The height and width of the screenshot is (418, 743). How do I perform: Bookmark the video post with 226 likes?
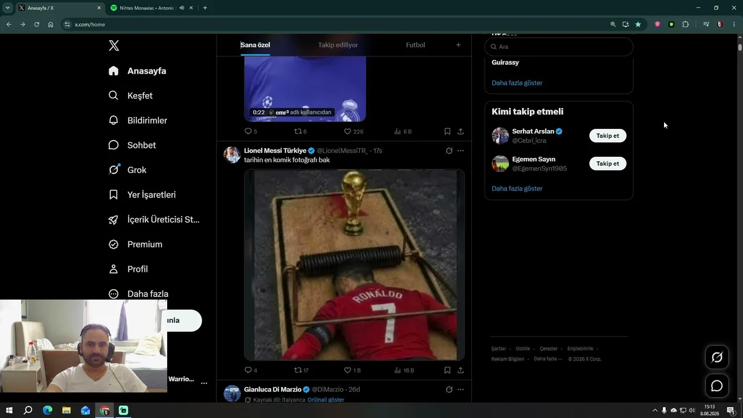tap(448, 131)
